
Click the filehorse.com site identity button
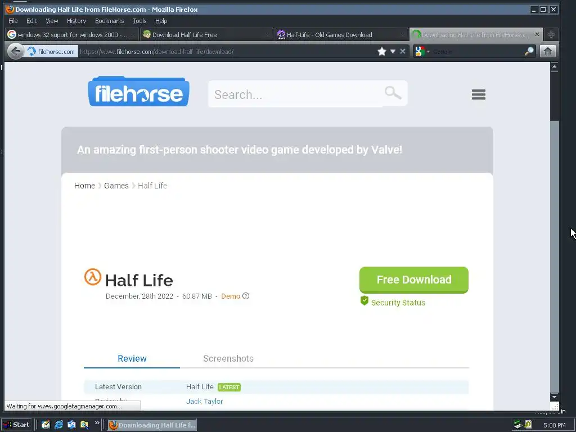click(x=51, y=51)
